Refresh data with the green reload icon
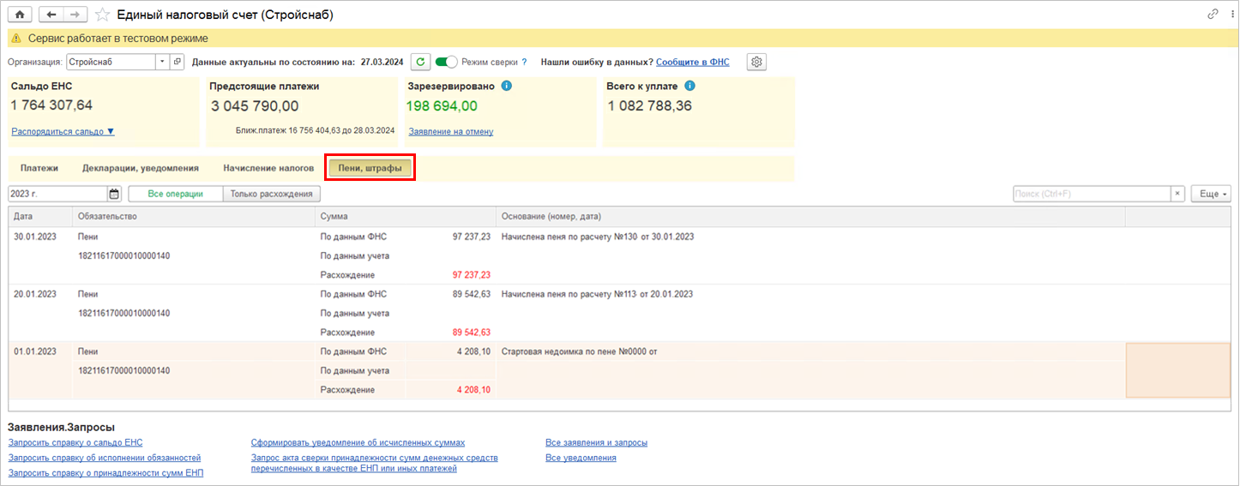Viewport: 1240px width, 486px height. click(x=420, y=62)
